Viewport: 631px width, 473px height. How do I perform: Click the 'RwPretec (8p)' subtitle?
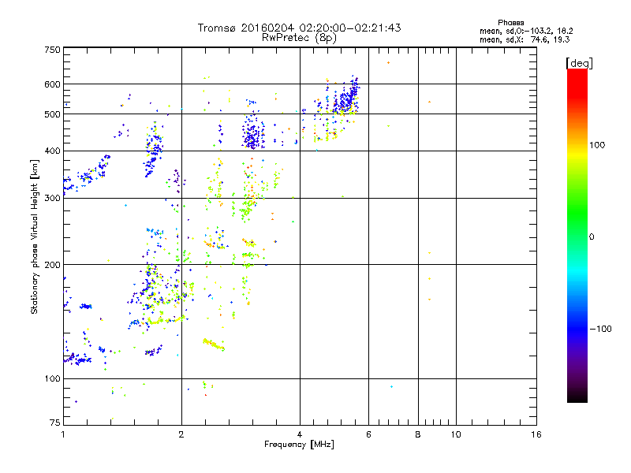(x=299, y=38)
